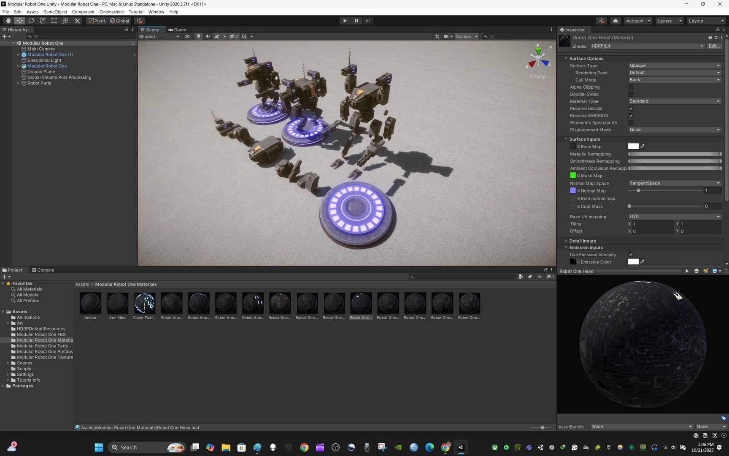729x456 pixels.
Task: Open the Gizmos dropdown
Action: point(466,36)
